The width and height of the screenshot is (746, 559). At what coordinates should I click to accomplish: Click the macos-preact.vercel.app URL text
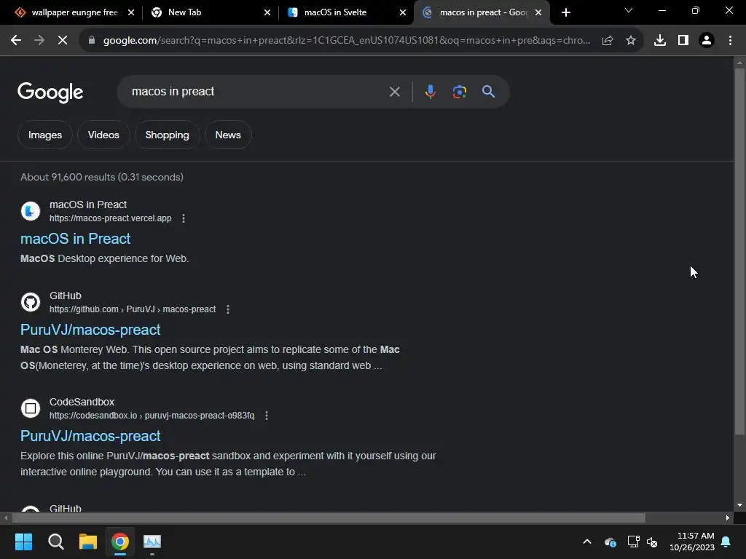(x=111, y=218)
